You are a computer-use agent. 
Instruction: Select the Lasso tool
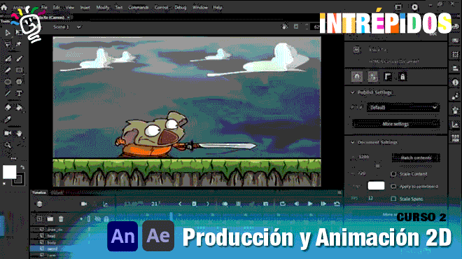8,45
